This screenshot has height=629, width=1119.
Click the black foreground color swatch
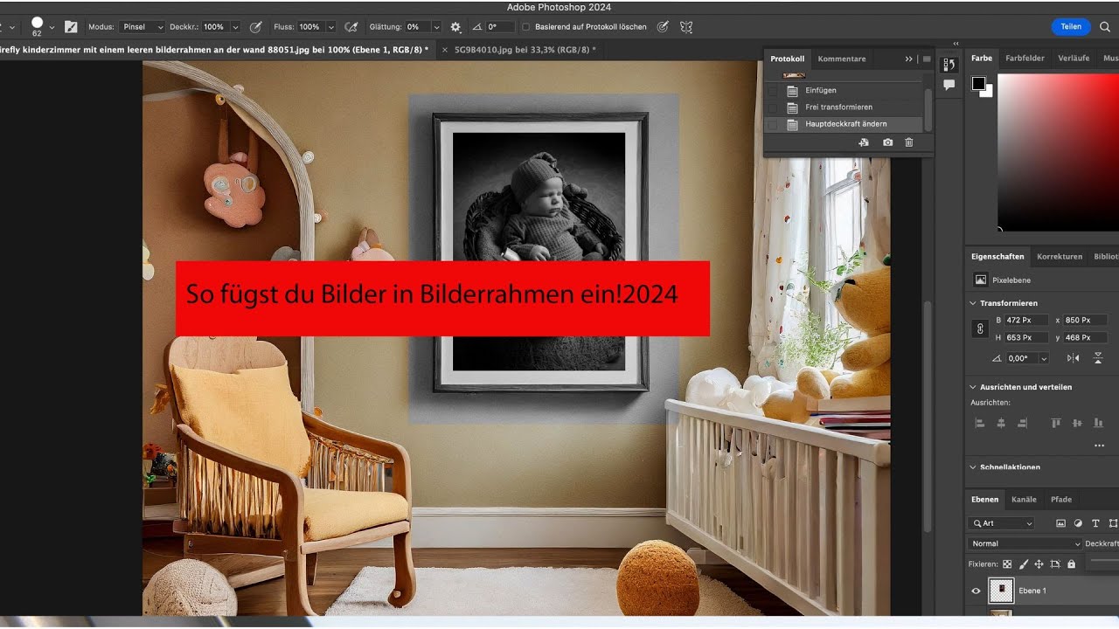(978, 84)
